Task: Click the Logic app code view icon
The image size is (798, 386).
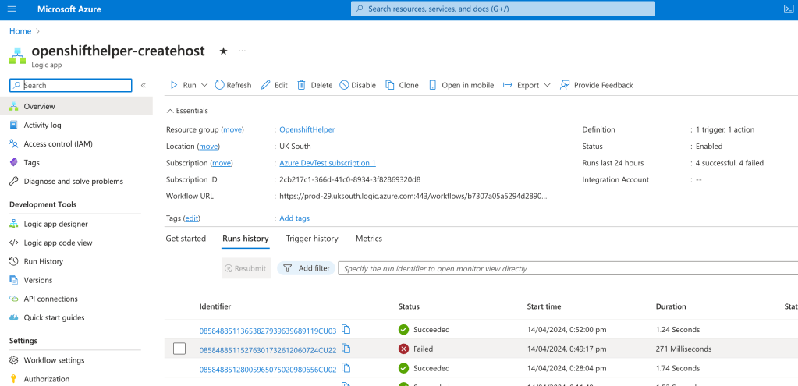Action: point(14,243)
